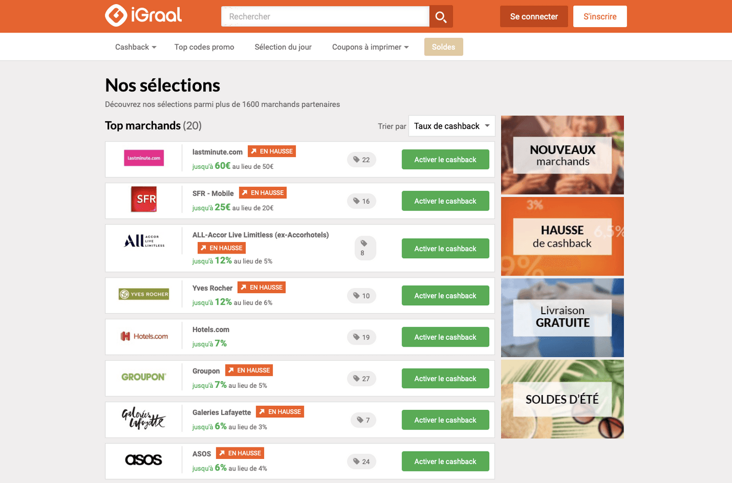This screenshot has height=483, width=732.
Task: Open the 24 promo codes tag for ASOS
Action: pyautogui.click(x=361, y=462)
